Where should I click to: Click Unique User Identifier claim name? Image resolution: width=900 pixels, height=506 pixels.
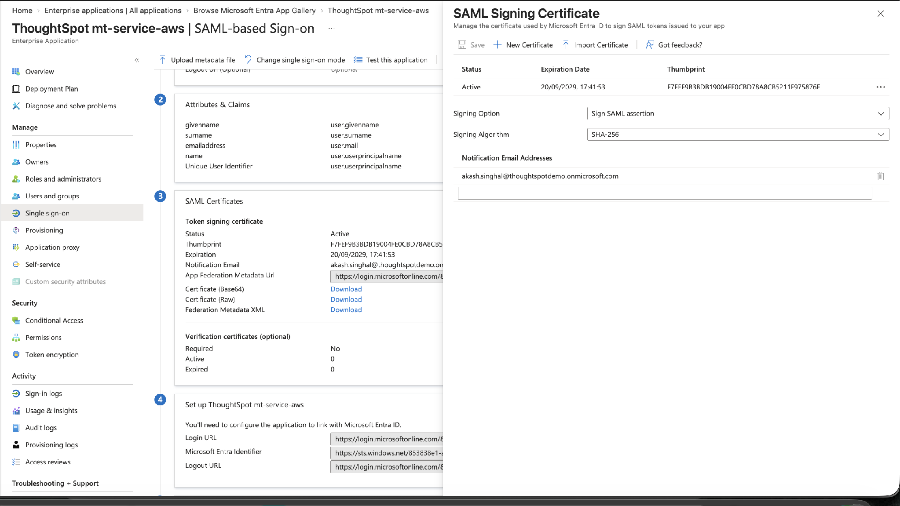click(219, 166)
